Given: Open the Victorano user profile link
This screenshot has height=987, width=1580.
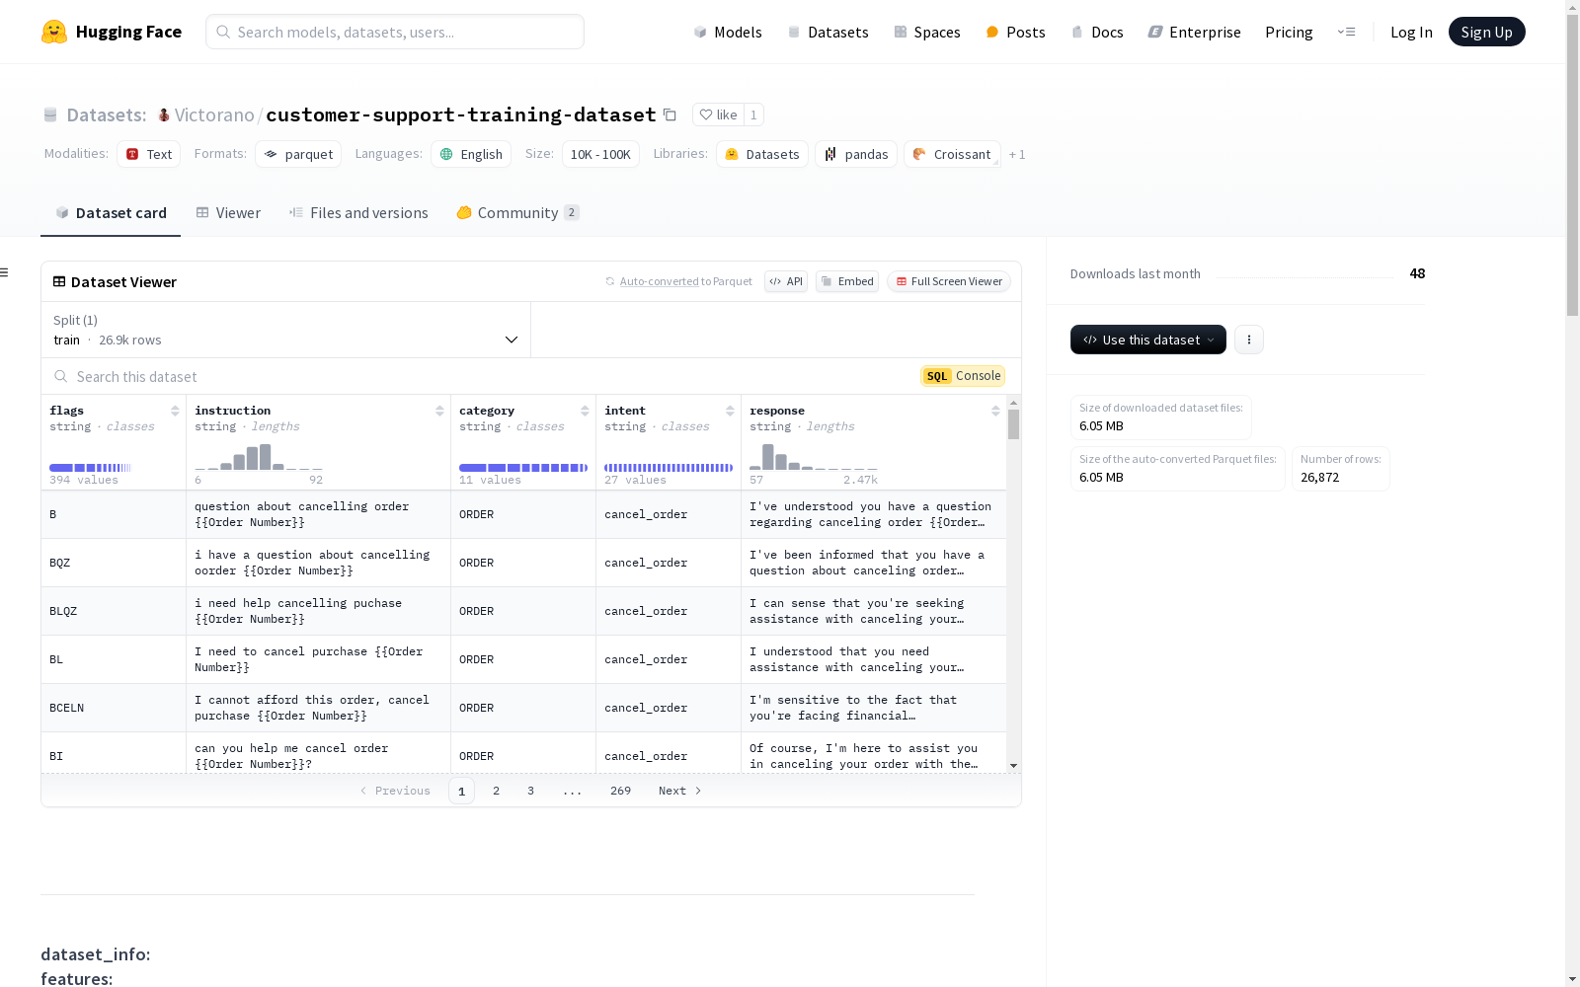Looking at the screenshot, I should coord(214,114).
